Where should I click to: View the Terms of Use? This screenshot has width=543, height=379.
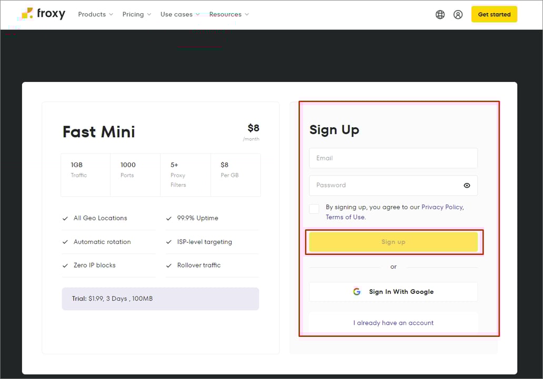click(x=345, y=217)
